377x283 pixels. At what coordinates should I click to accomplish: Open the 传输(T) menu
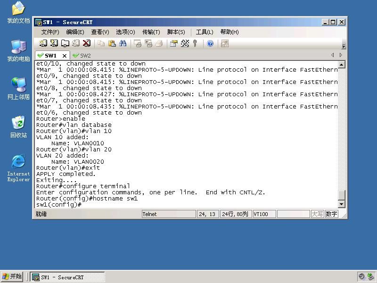point(151,32)
